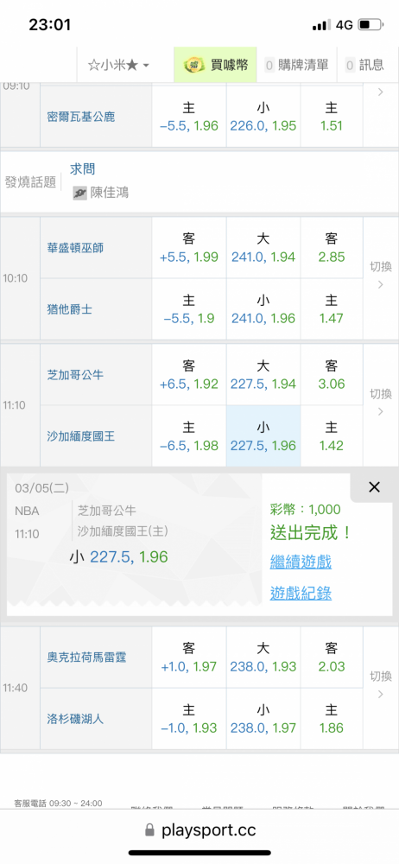This screenshot has height=864, width=399.
Task: Click user 陳佳鴻 under hot topic
Action: click(x=109, y=193)
